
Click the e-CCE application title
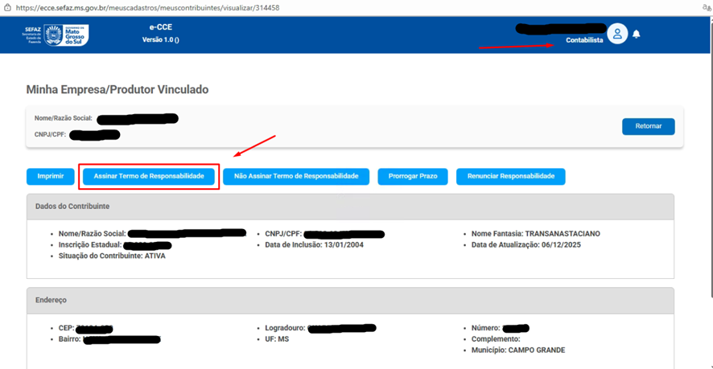[160, 27]
